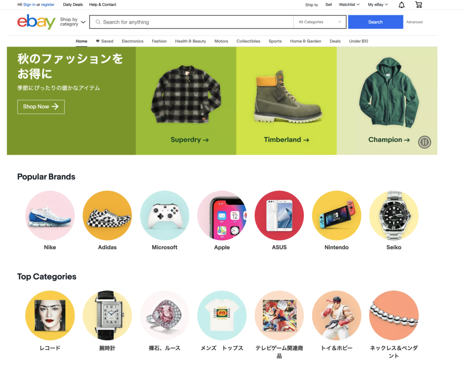Click the Shop Now banner button

(41, 107)
